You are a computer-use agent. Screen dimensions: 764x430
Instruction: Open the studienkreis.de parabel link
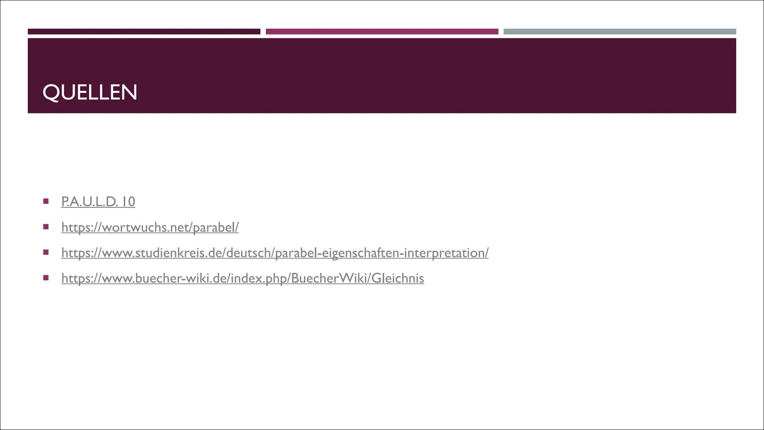275,252
